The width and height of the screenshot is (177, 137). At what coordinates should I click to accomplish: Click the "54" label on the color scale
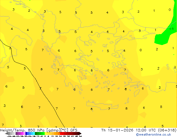80,136
